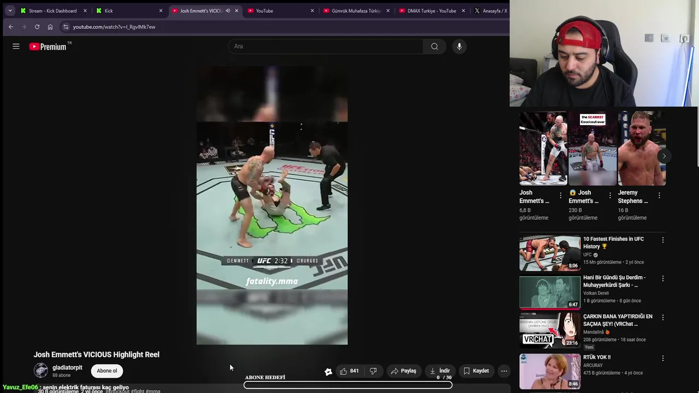Focus the Ara search field

pyautogui.click(x=325, y=46)
